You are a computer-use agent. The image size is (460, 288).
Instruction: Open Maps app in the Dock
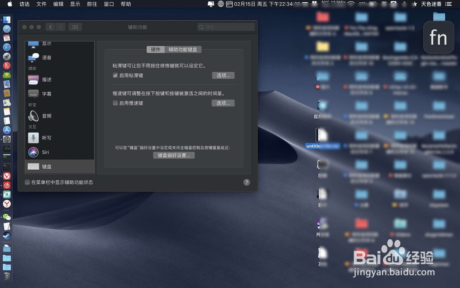(7, 103)
